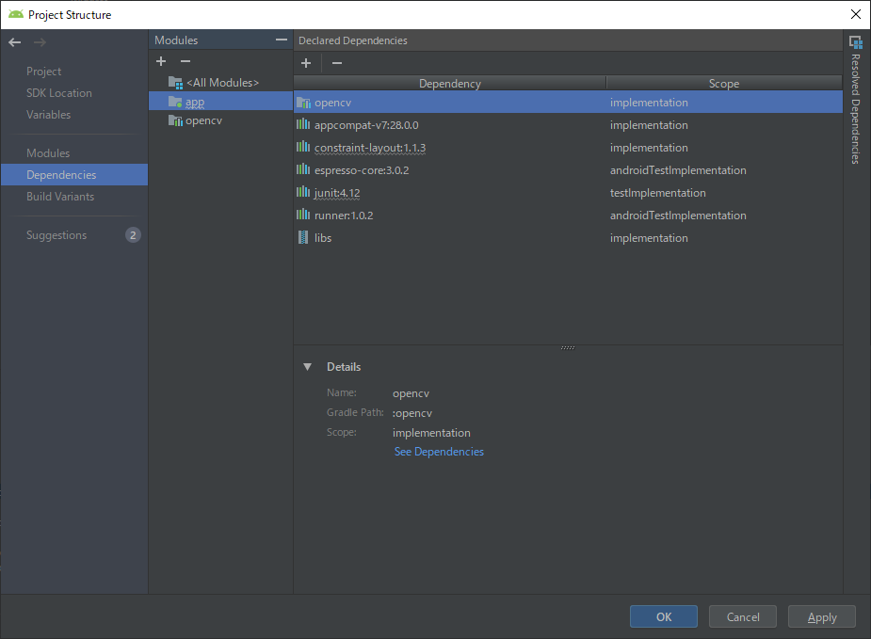The height and width of the screenshot is (639, 871).
Task: Remove the opencv dependency using the minus icon
Action: [335, 62]
